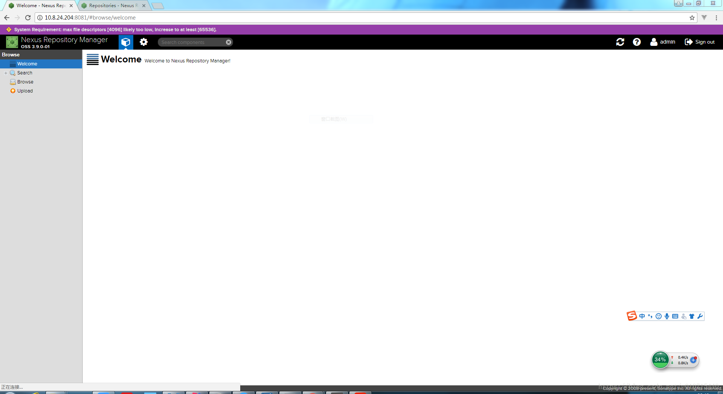This screenshot has height=394, width=723.
Task: Select Upload in the sidebar
Action: coord(25,91)
